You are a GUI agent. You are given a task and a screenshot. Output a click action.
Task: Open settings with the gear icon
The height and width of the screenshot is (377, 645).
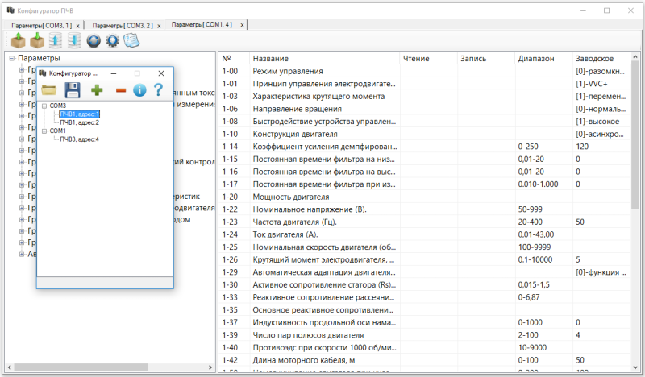coord(112,40)
